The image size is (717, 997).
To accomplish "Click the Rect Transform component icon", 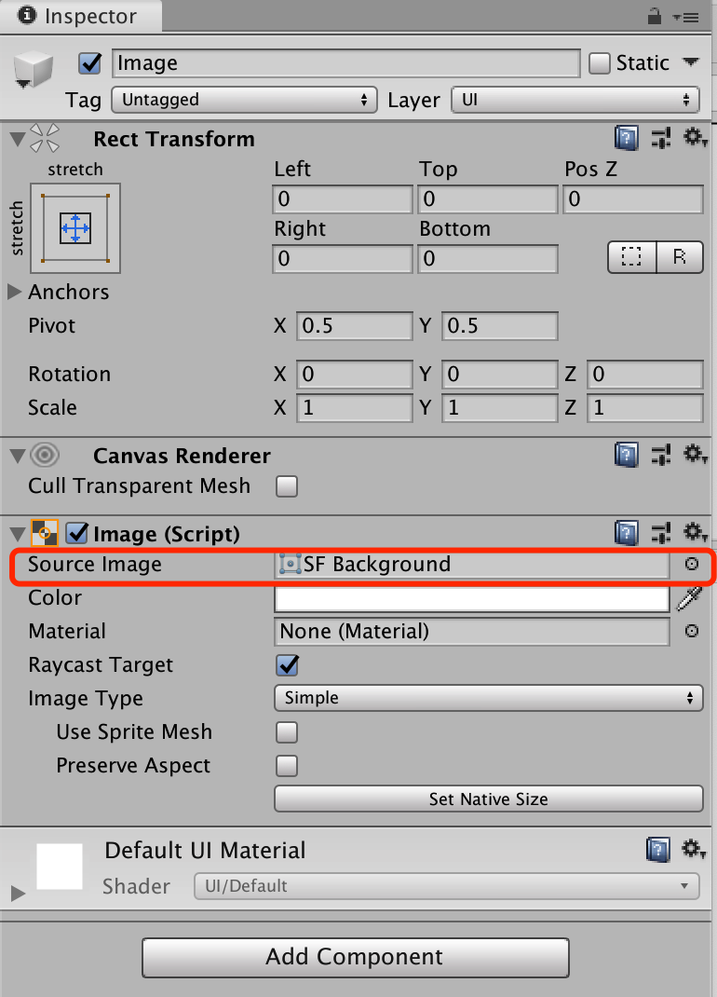I will pos(43,137).
